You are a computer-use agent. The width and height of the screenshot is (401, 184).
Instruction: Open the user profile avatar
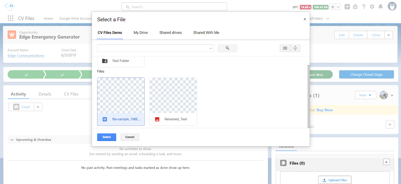pyautogui.click(x=392, y=6)
